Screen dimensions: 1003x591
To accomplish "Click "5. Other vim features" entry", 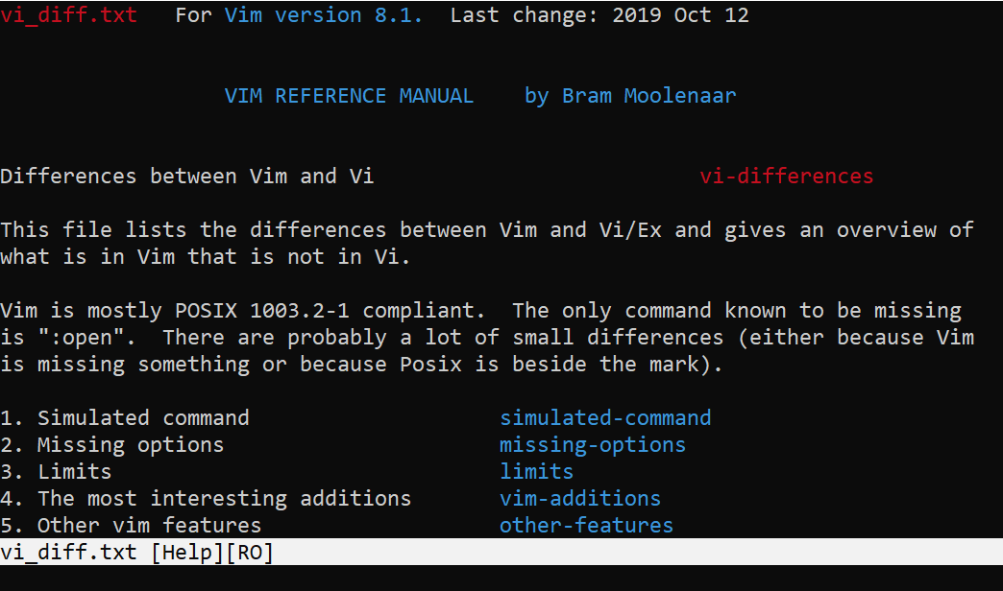I will [131, 526].
